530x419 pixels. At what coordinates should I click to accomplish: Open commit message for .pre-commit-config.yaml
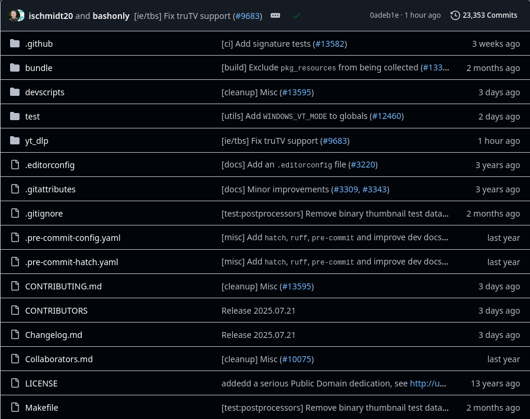(x=335, y=237)
